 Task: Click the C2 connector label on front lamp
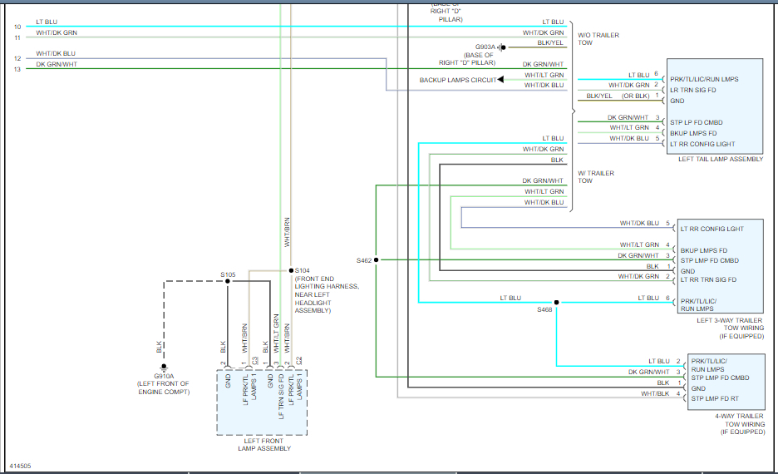pos(299,361)
